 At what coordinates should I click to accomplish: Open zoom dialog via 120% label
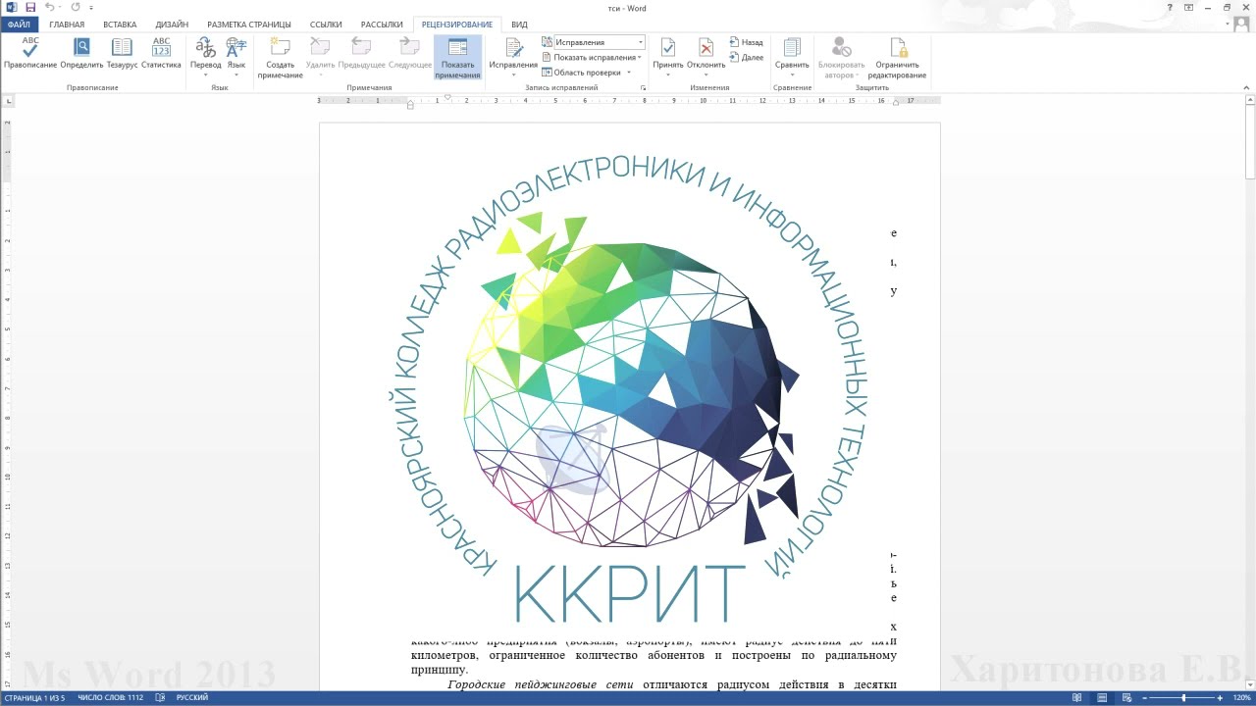1241,698
